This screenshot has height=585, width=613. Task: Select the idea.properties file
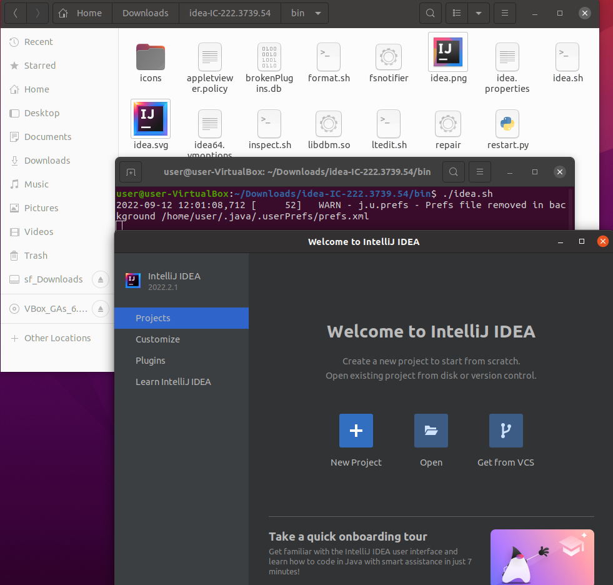507,67
